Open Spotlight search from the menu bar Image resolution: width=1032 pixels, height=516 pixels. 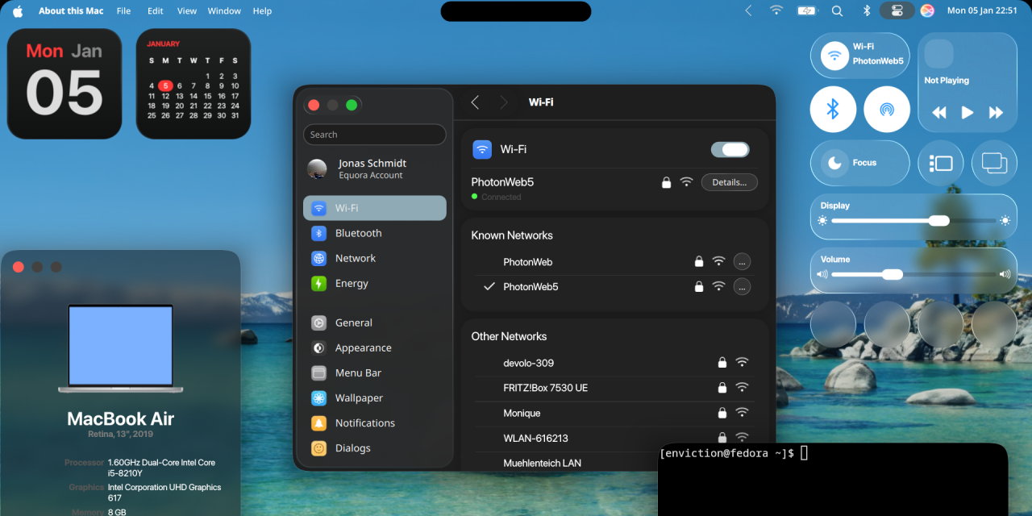[837, 11]
